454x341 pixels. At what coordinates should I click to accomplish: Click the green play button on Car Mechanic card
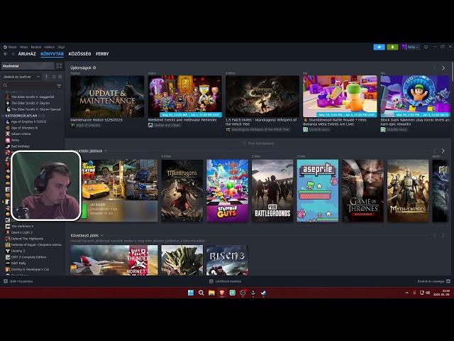[84, 211]
